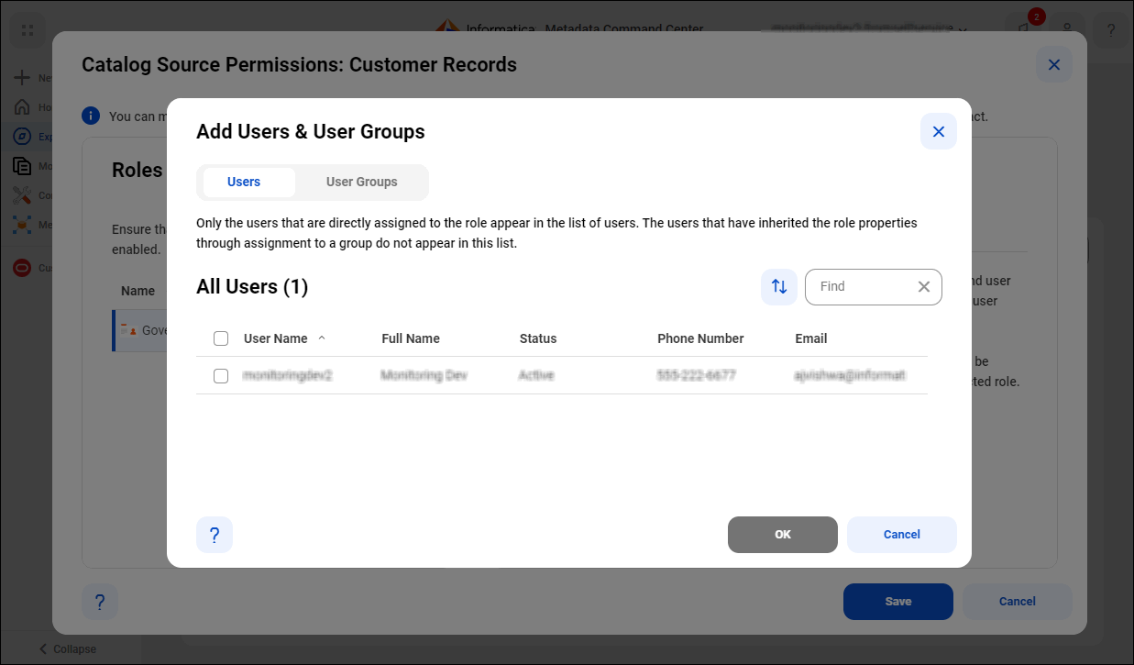Open help in Catalog Source Permissions dialog
This screenshot has height=665, width=1134.
point(100,602)
